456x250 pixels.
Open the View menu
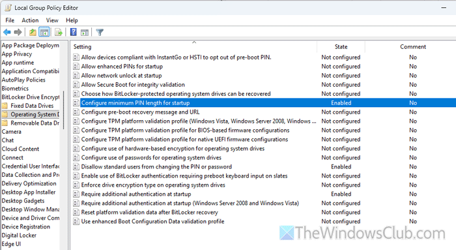[x=52, y=20]
